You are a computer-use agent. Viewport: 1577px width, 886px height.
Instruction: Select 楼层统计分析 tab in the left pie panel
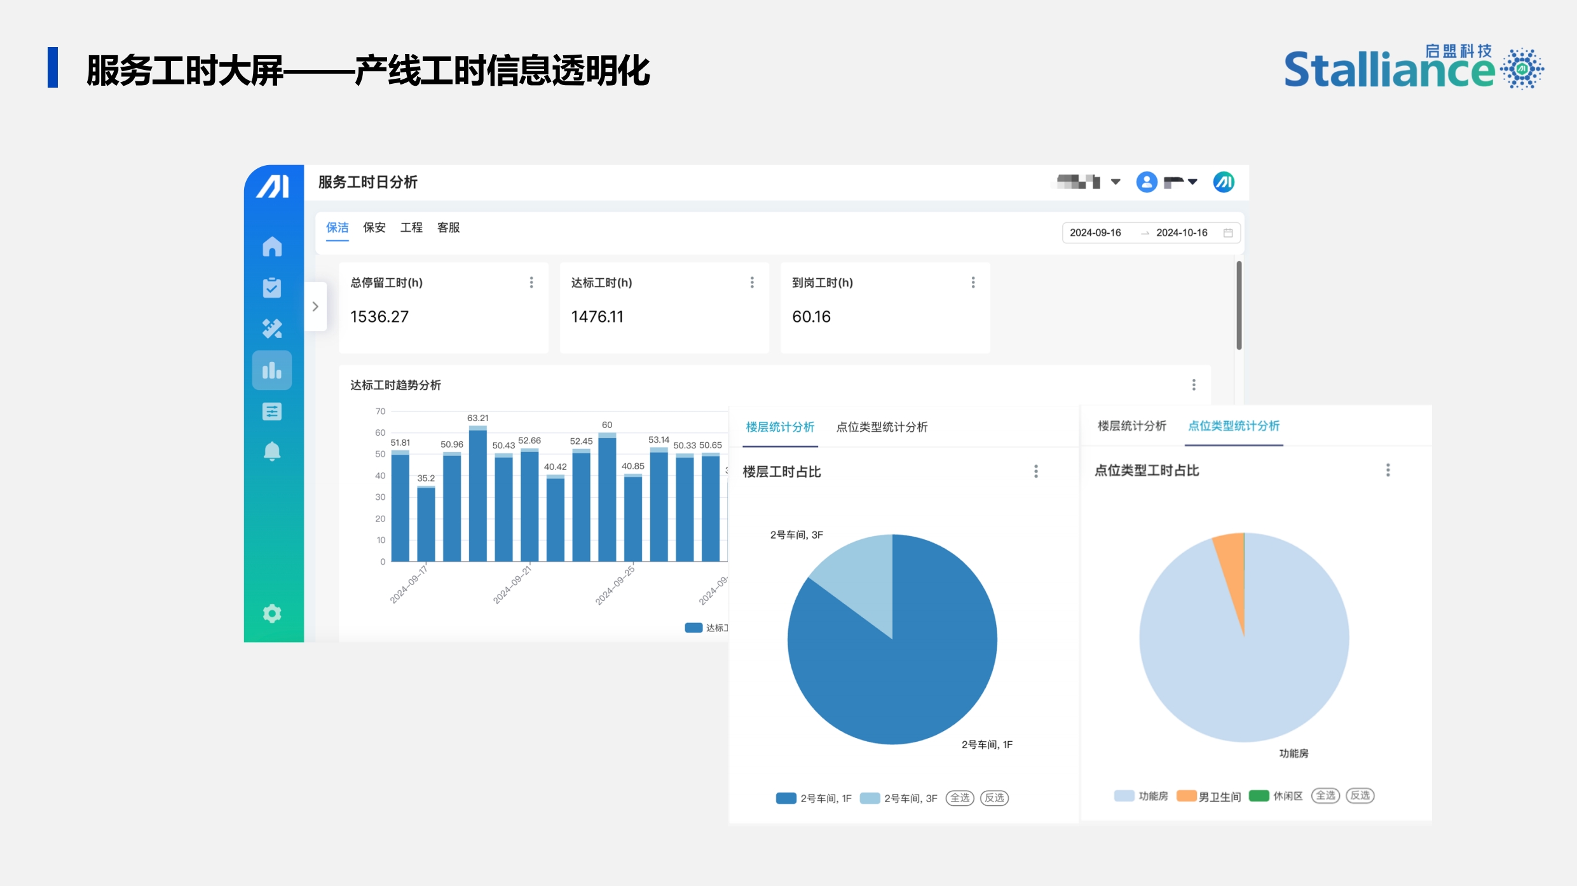780,427
